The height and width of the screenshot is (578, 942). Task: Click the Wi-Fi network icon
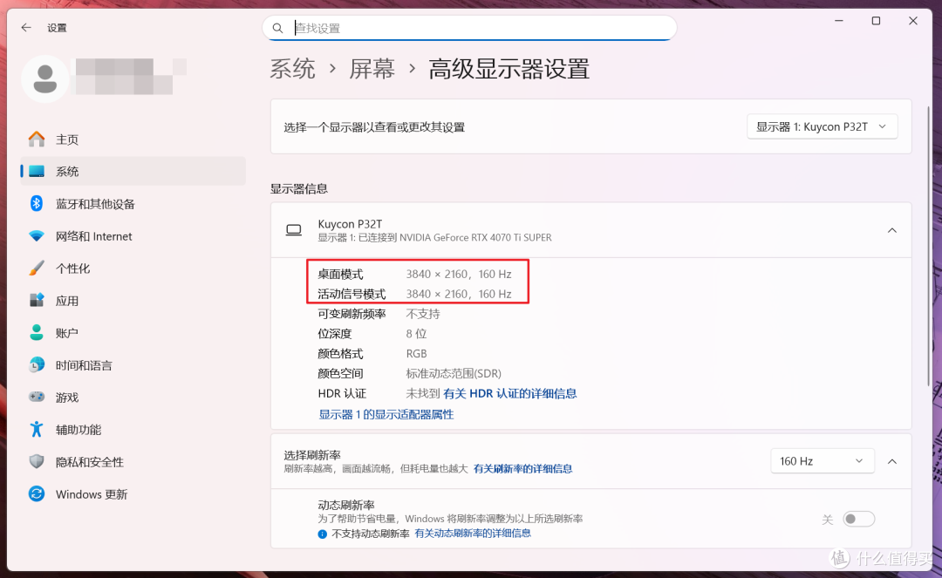pyautogui.click(x=37, y=236)
